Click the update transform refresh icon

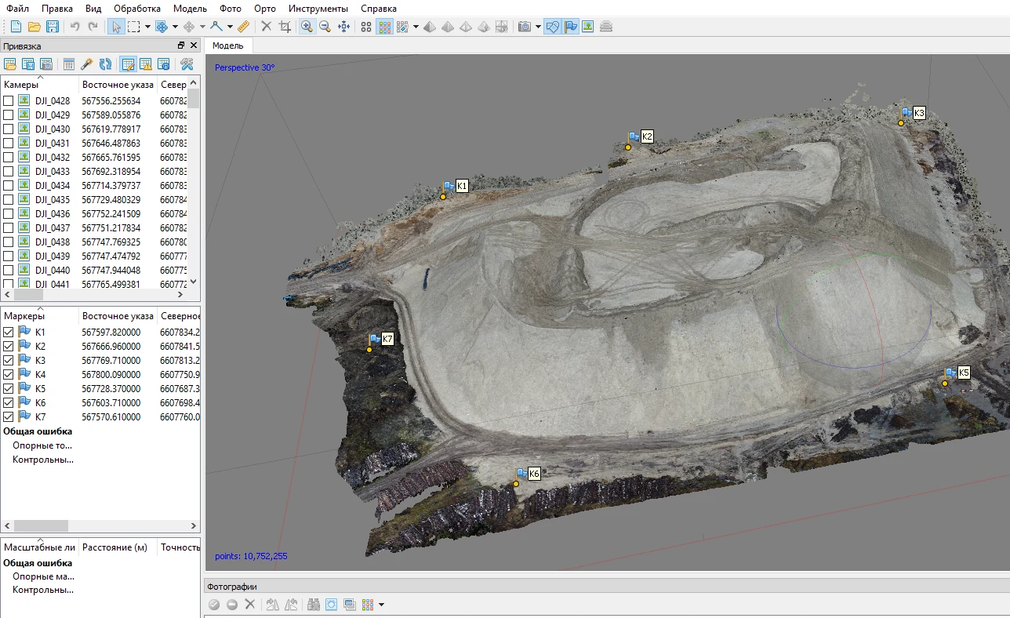pyautogui.click(x=105, y=64)
